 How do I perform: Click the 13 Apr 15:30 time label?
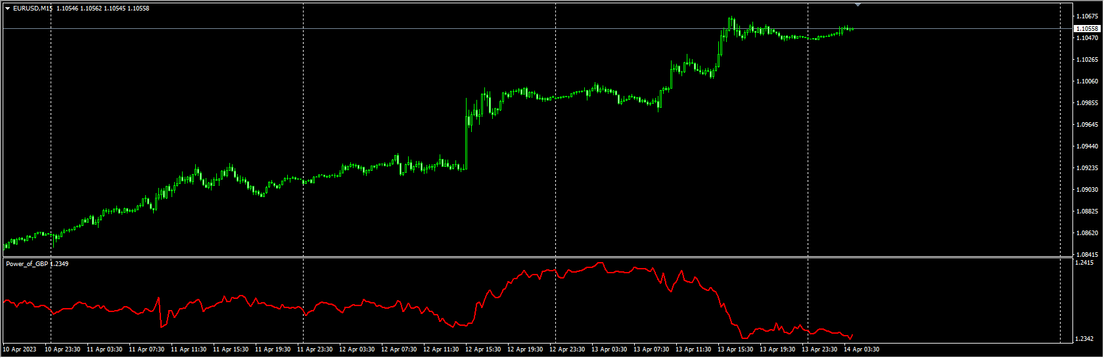tap(735, 349)
